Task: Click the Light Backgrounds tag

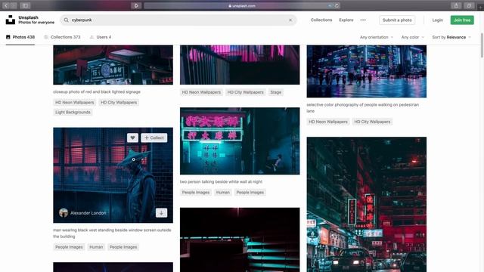Action: pos(73,113)
